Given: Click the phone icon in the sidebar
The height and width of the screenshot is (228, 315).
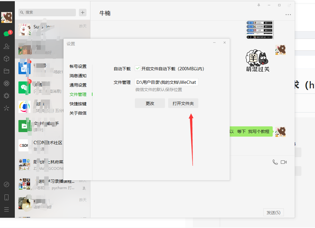Looking at the screenshot, I should (x=7, y=197).
